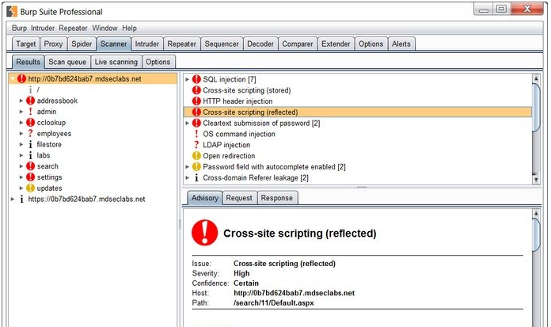Expand Cross-domain Referer leakage group
The image size is (551, 327).
[x=188, y=178]
